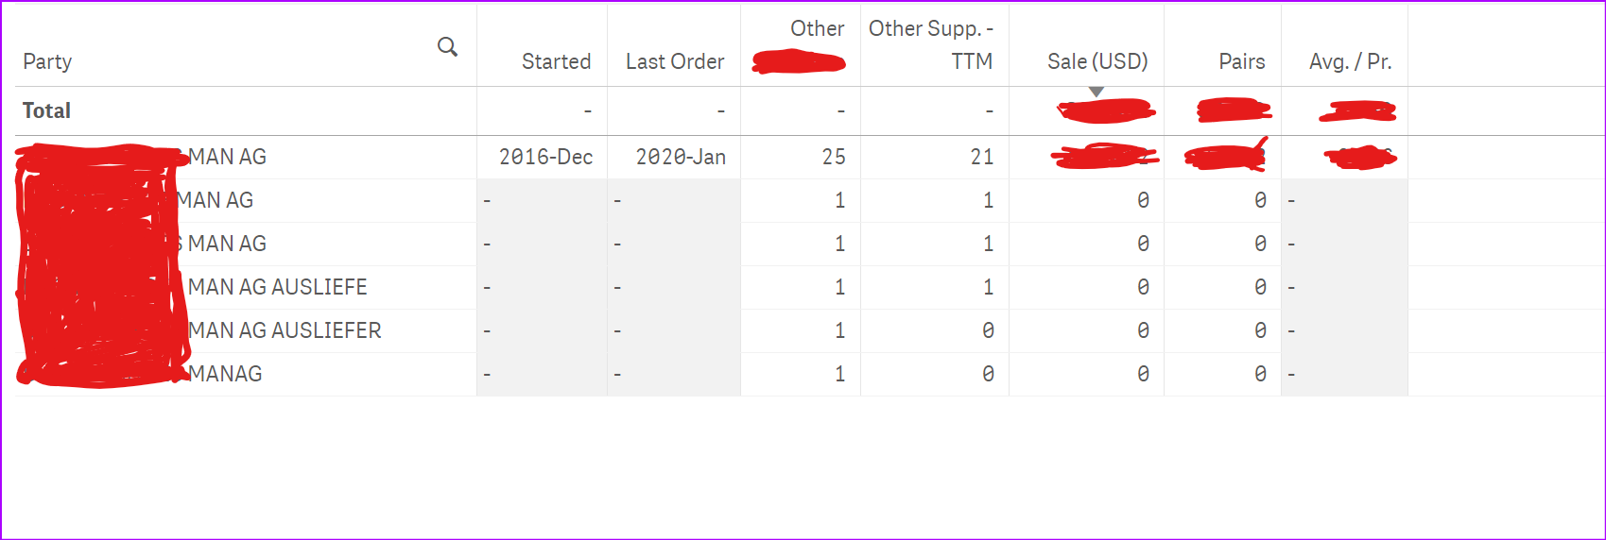This screenshot has height=540, width=1606.
Task: Click the Total row label
Action: click(47, 110)
